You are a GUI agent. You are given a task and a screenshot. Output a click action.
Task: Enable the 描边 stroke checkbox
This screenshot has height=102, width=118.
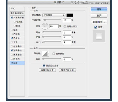(12, 30)
